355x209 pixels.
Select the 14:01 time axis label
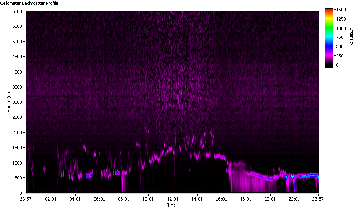coord(197,199)
